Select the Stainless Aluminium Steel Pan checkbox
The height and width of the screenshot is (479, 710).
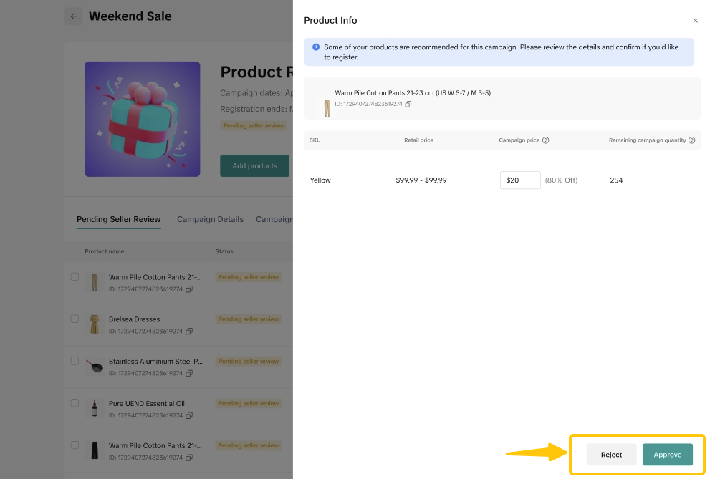pos(75,361)
